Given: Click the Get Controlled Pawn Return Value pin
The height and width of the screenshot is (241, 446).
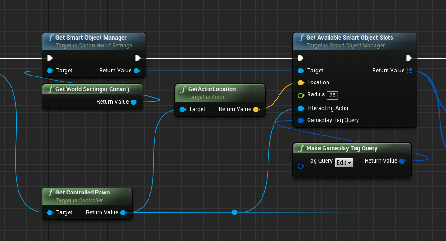Looking at the screenshot, I should pos(123,212).
